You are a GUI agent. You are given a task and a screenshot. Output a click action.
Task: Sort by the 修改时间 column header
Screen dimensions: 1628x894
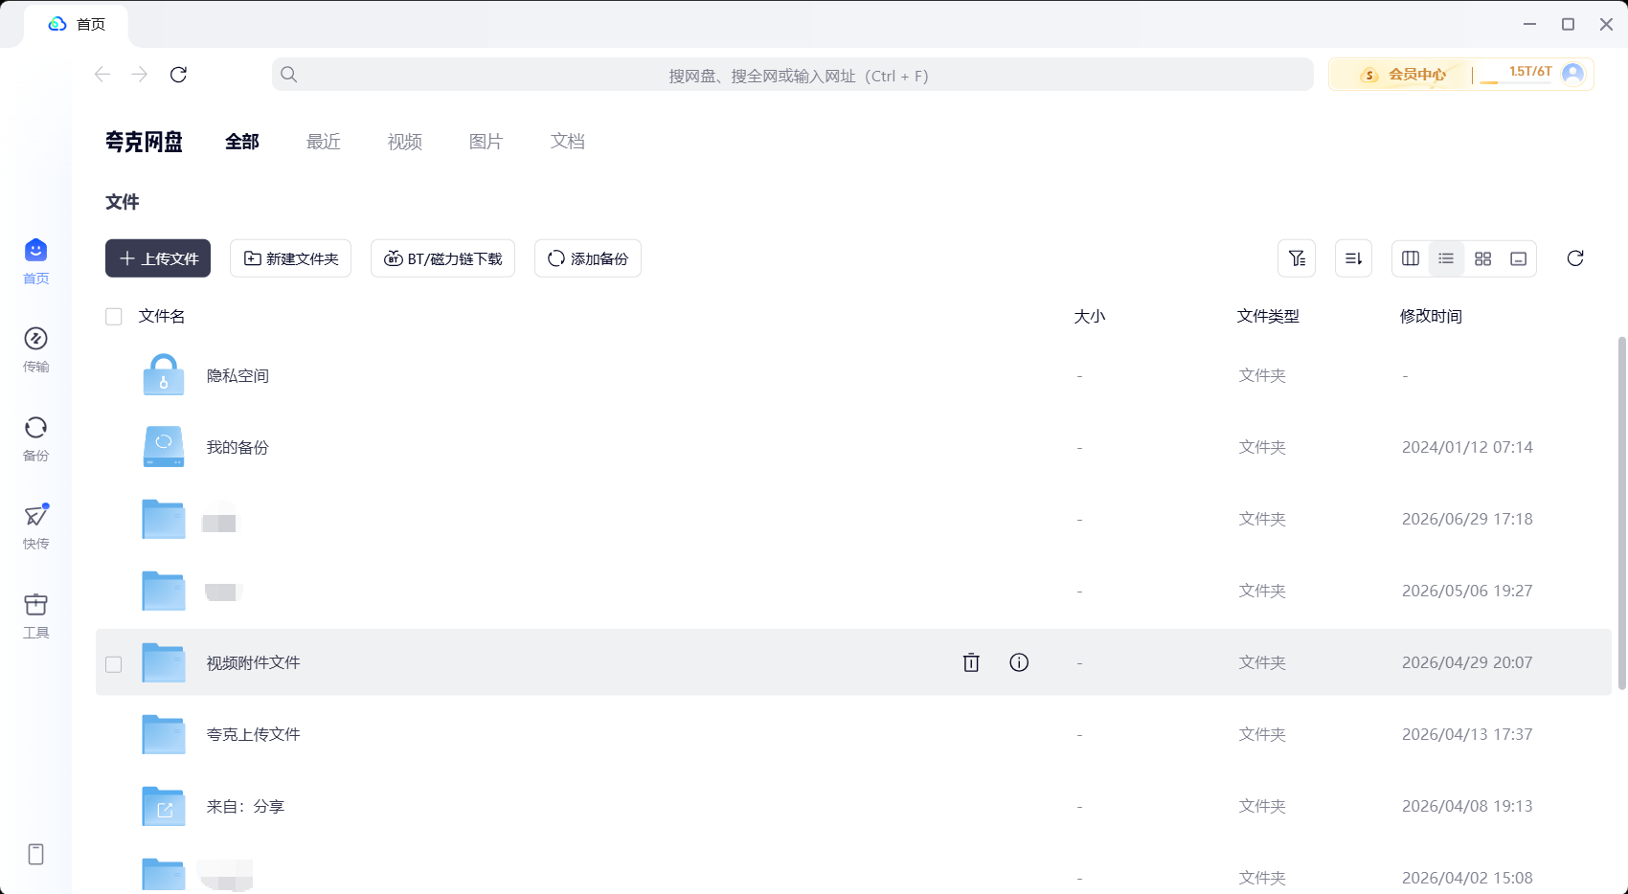tap(1431, 317)
